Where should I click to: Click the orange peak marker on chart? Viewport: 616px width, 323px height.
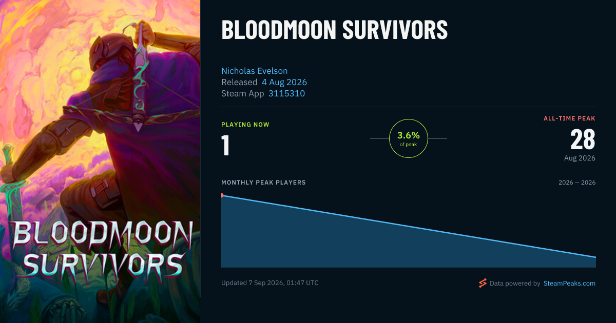(x=222, y=195)
